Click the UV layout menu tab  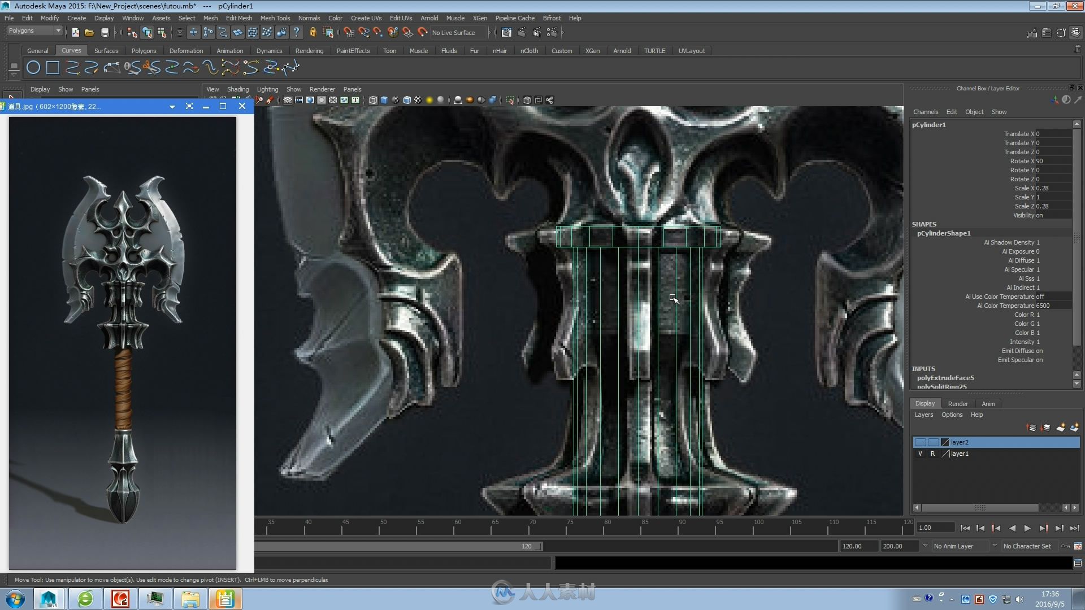click(688, 50)
